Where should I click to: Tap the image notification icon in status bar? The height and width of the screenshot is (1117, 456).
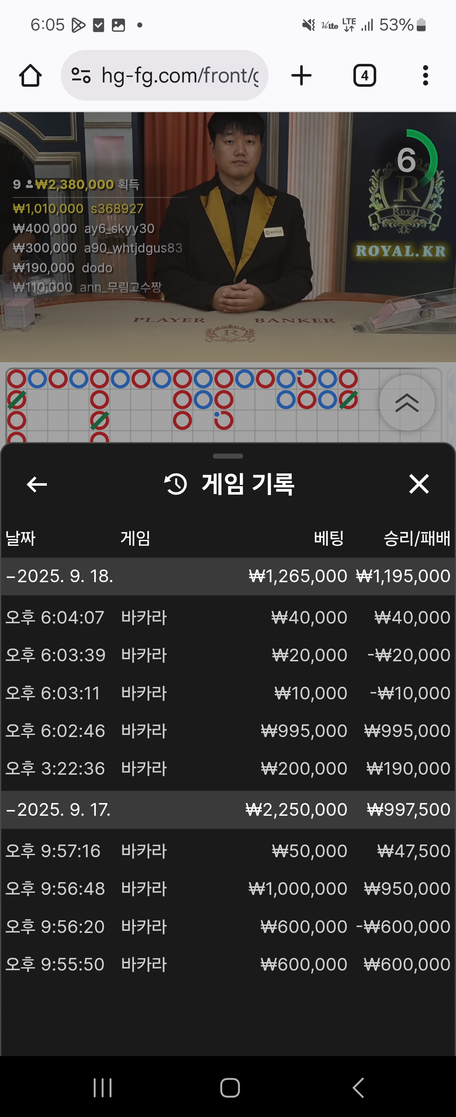(x=118, y=25)
